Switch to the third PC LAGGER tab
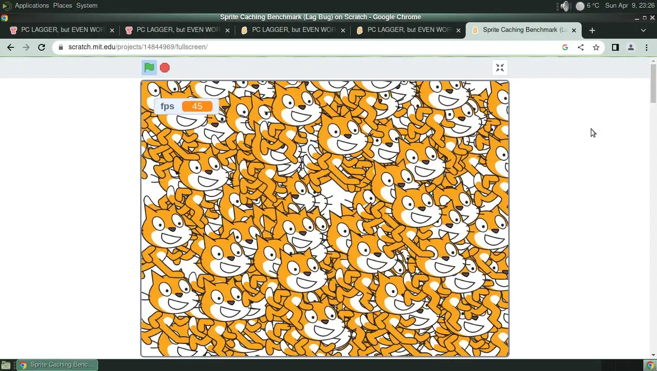Viewport: 657px width, 371px height. (x=292, y=30)
